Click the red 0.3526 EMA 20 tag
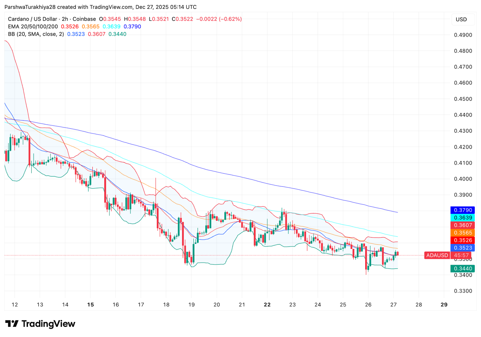Screen dimensions: 481x337 tap(463, 240)
